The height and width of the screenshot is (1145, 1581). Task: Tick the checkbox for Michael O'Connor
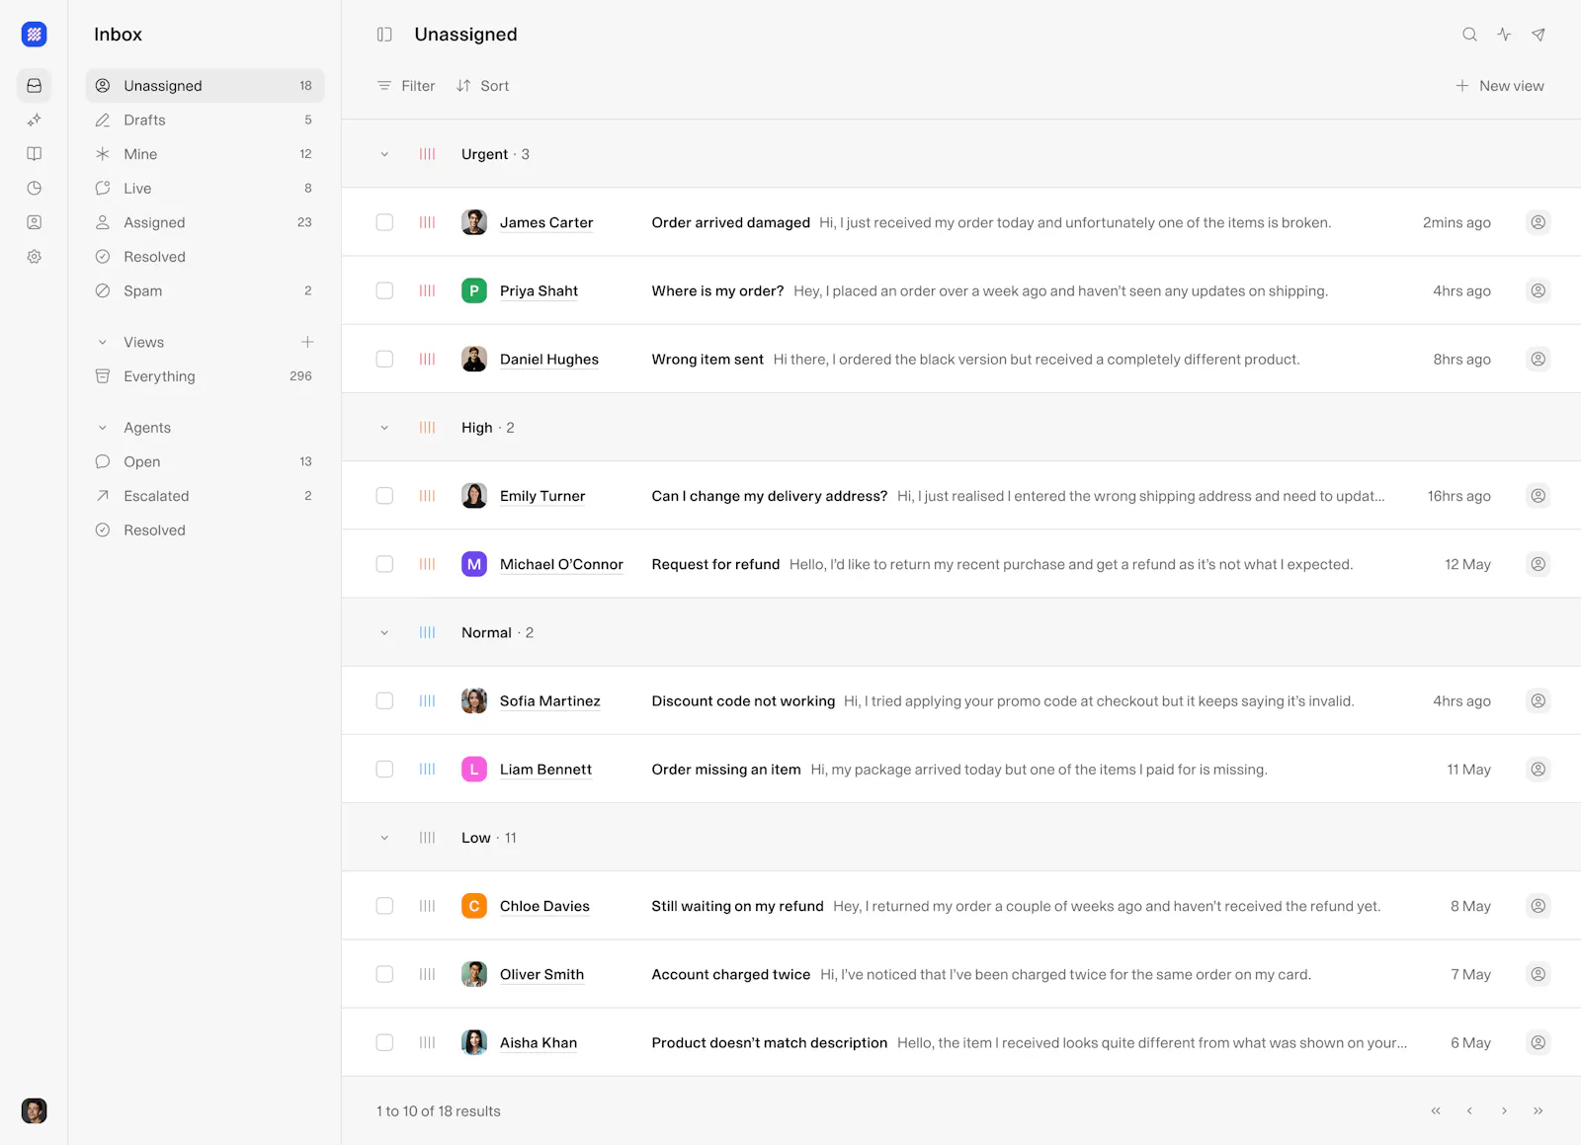tap(384, 564)
